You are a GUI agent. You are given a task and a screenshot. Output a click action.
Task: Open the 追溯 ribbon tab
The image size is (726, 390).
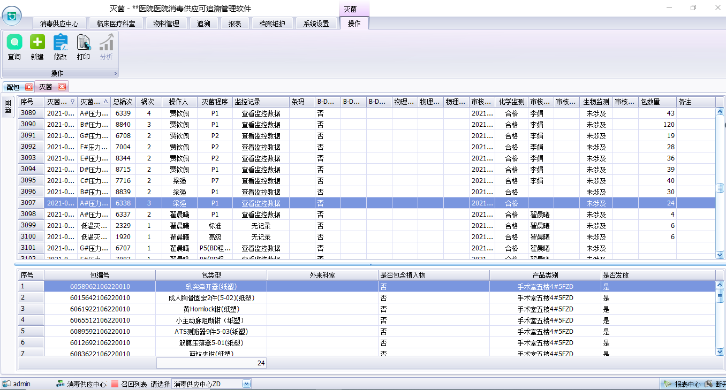[x=203, y=24]
